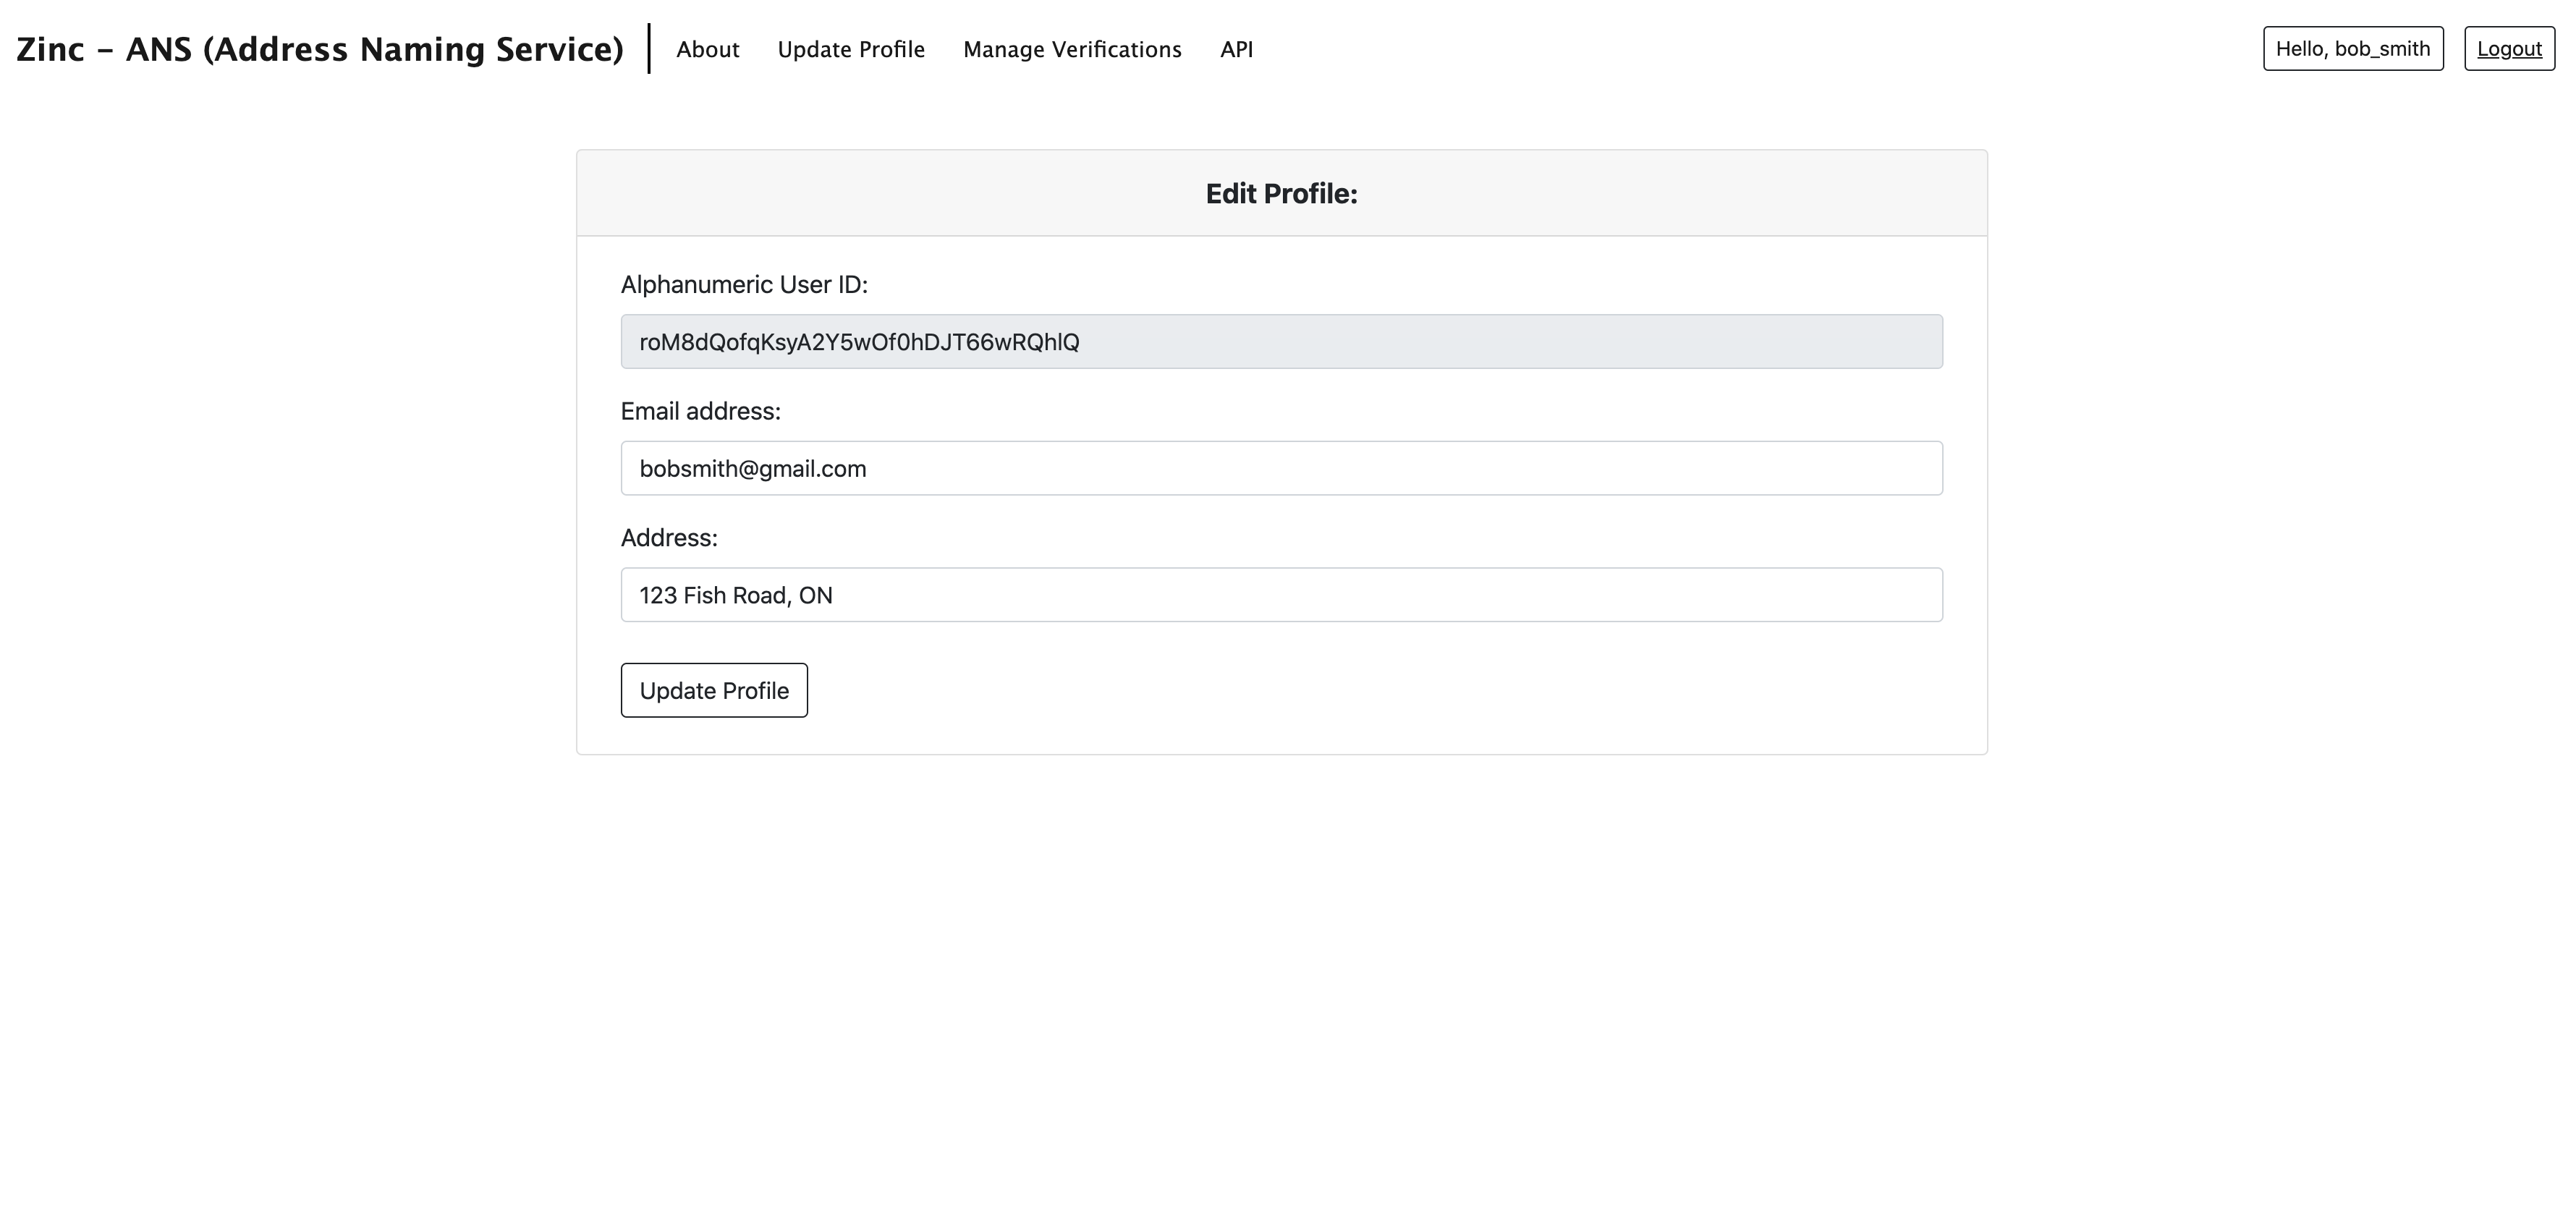Click the Alphanumeric User ID label

point(744,285)
